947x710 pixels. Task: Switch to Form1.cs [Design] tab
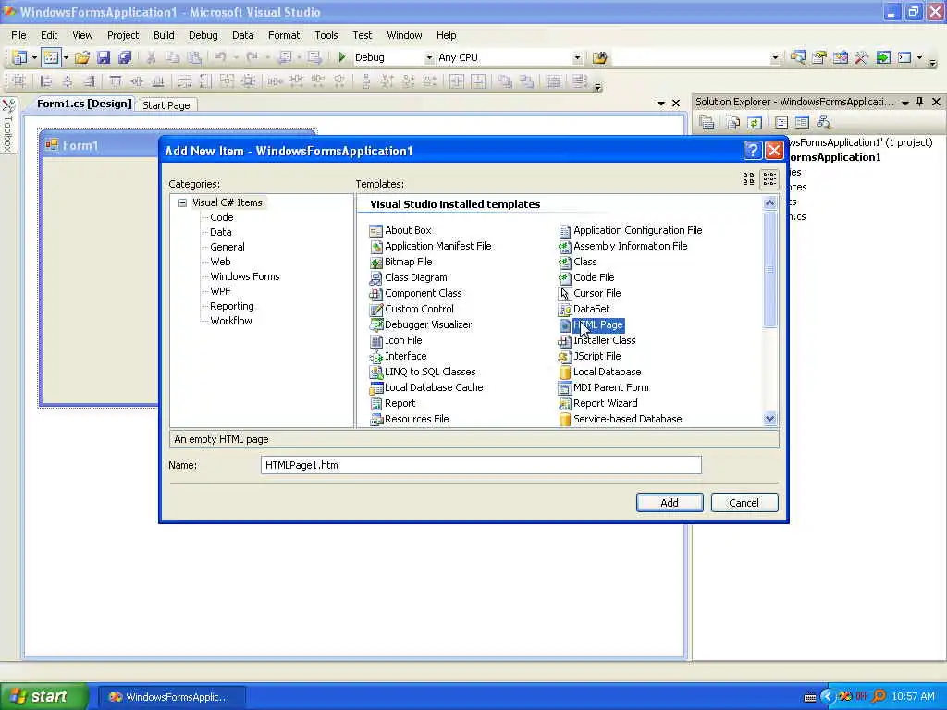(84, 104)
